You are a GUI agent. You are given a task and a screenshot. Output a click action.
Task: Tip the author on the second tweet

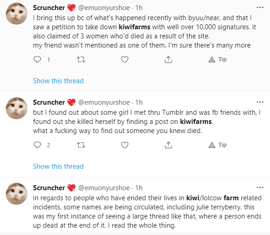point(217,145)
